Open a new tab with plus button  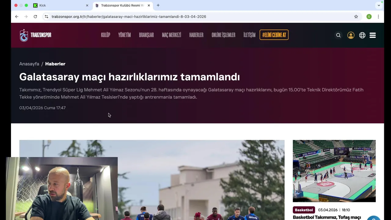tap(158, 5)
